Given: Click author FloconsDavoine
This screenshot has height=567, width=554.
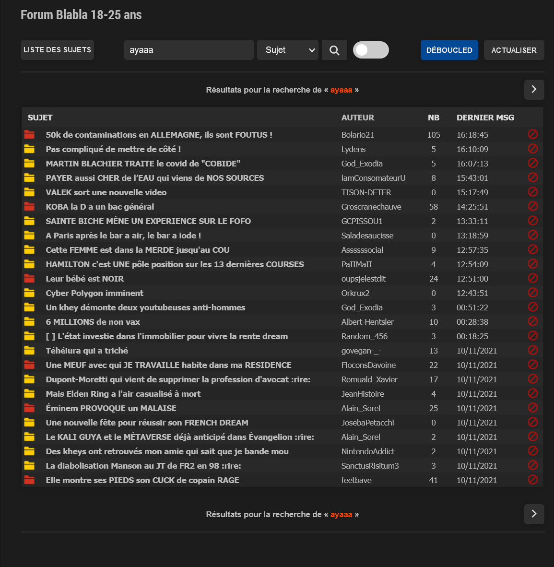Looking at the screenshot, I should pyautogui.click(x=368, y=365).
